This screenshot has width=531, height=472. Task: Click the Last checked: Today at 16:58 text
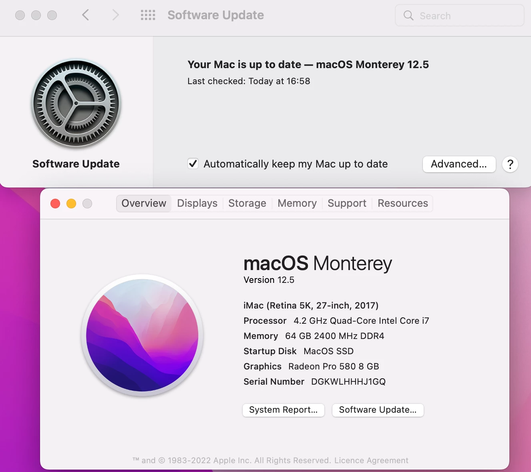point(249,81)
